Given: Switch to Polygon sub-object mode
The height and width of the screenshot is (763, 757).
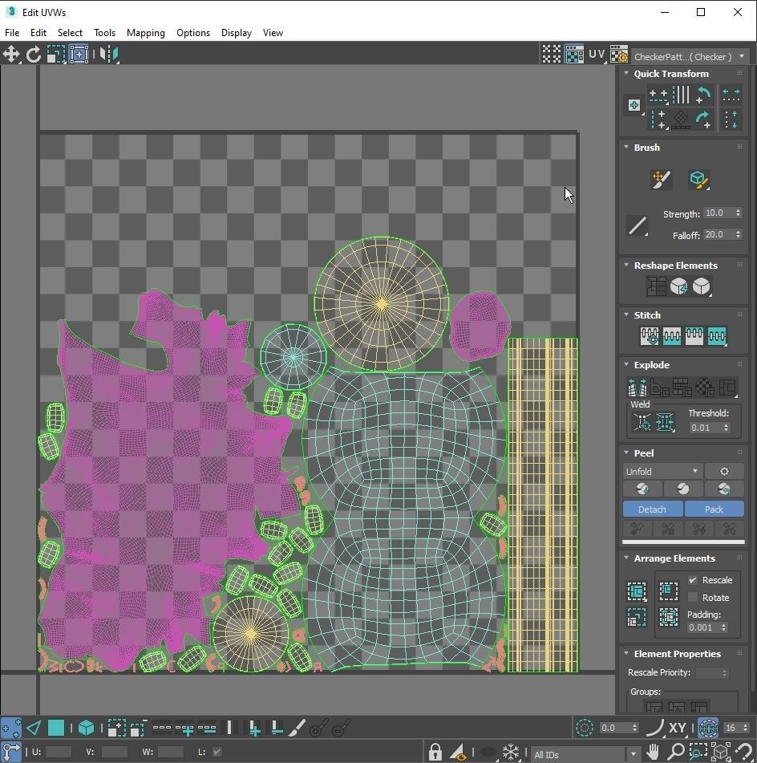Looking at the screenshot, I should [56, 728].
